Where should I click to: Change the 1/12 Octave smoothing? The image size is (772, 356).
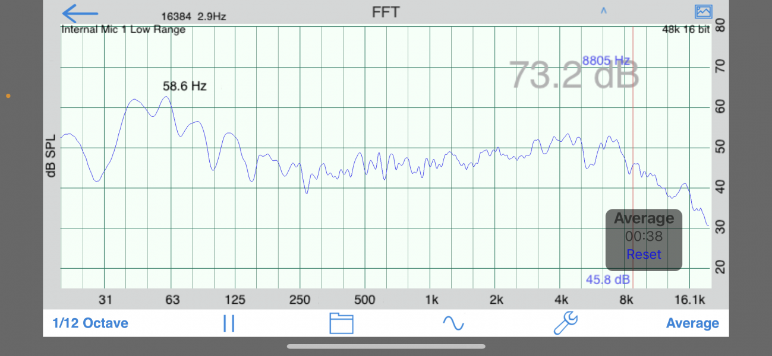(x=90, y=323)
